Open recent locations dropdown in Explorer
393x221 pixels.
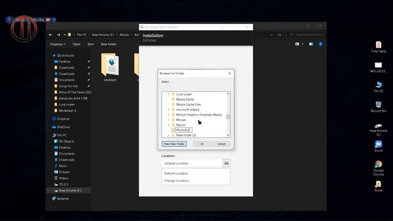[64, 35]
